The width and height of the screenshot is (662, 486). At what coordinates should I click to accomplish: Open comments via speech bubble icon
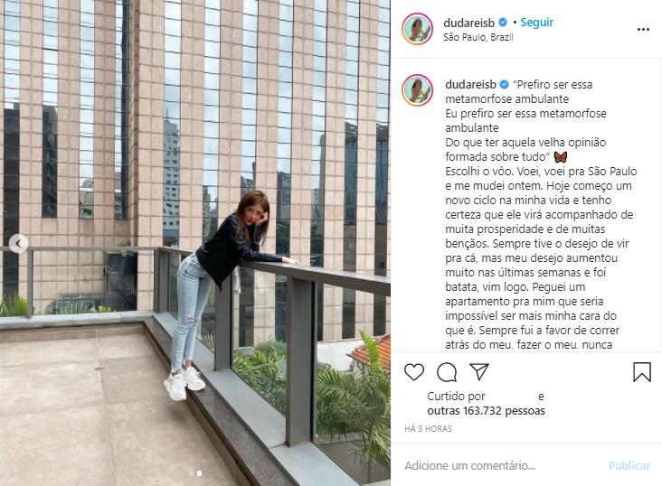(x=447, y=372)
